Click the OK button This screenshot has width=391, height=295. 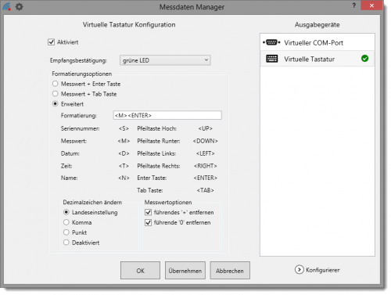140,271
